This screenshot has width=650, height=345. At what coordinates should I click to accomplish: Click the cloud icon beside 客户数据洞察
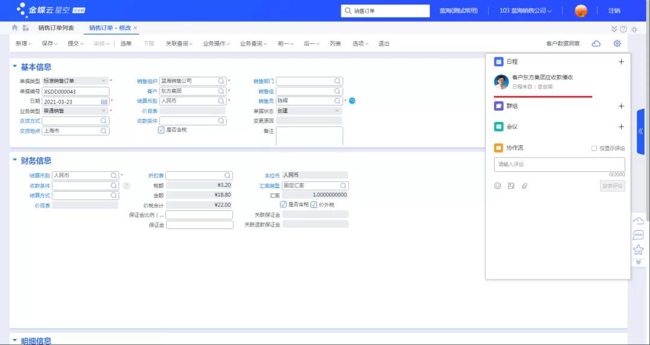pyautogui.click(x=596, y=43)
